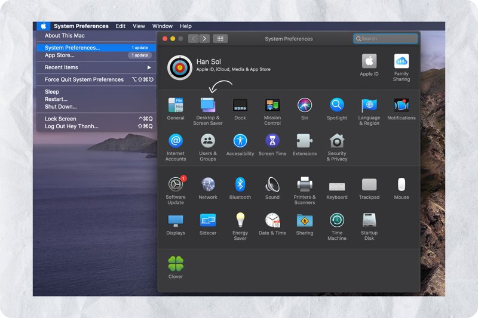Select About This Mac
478x318 pixels.
coord(96,36)
